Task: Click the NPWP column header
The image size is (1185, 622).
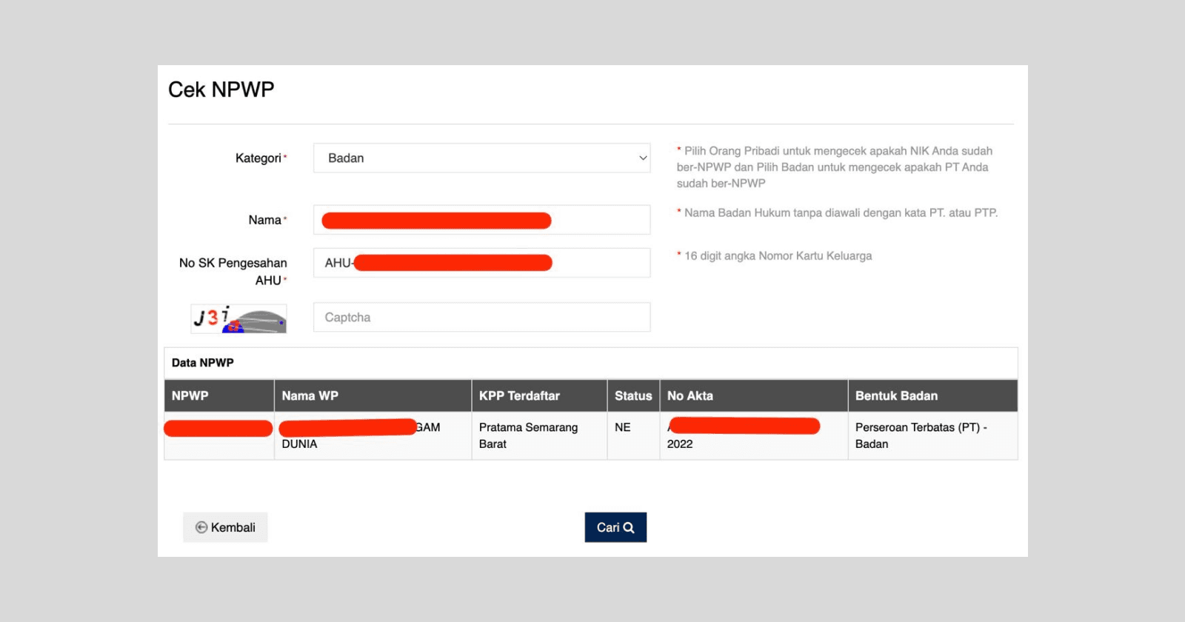Action: [x=190, y=396]
